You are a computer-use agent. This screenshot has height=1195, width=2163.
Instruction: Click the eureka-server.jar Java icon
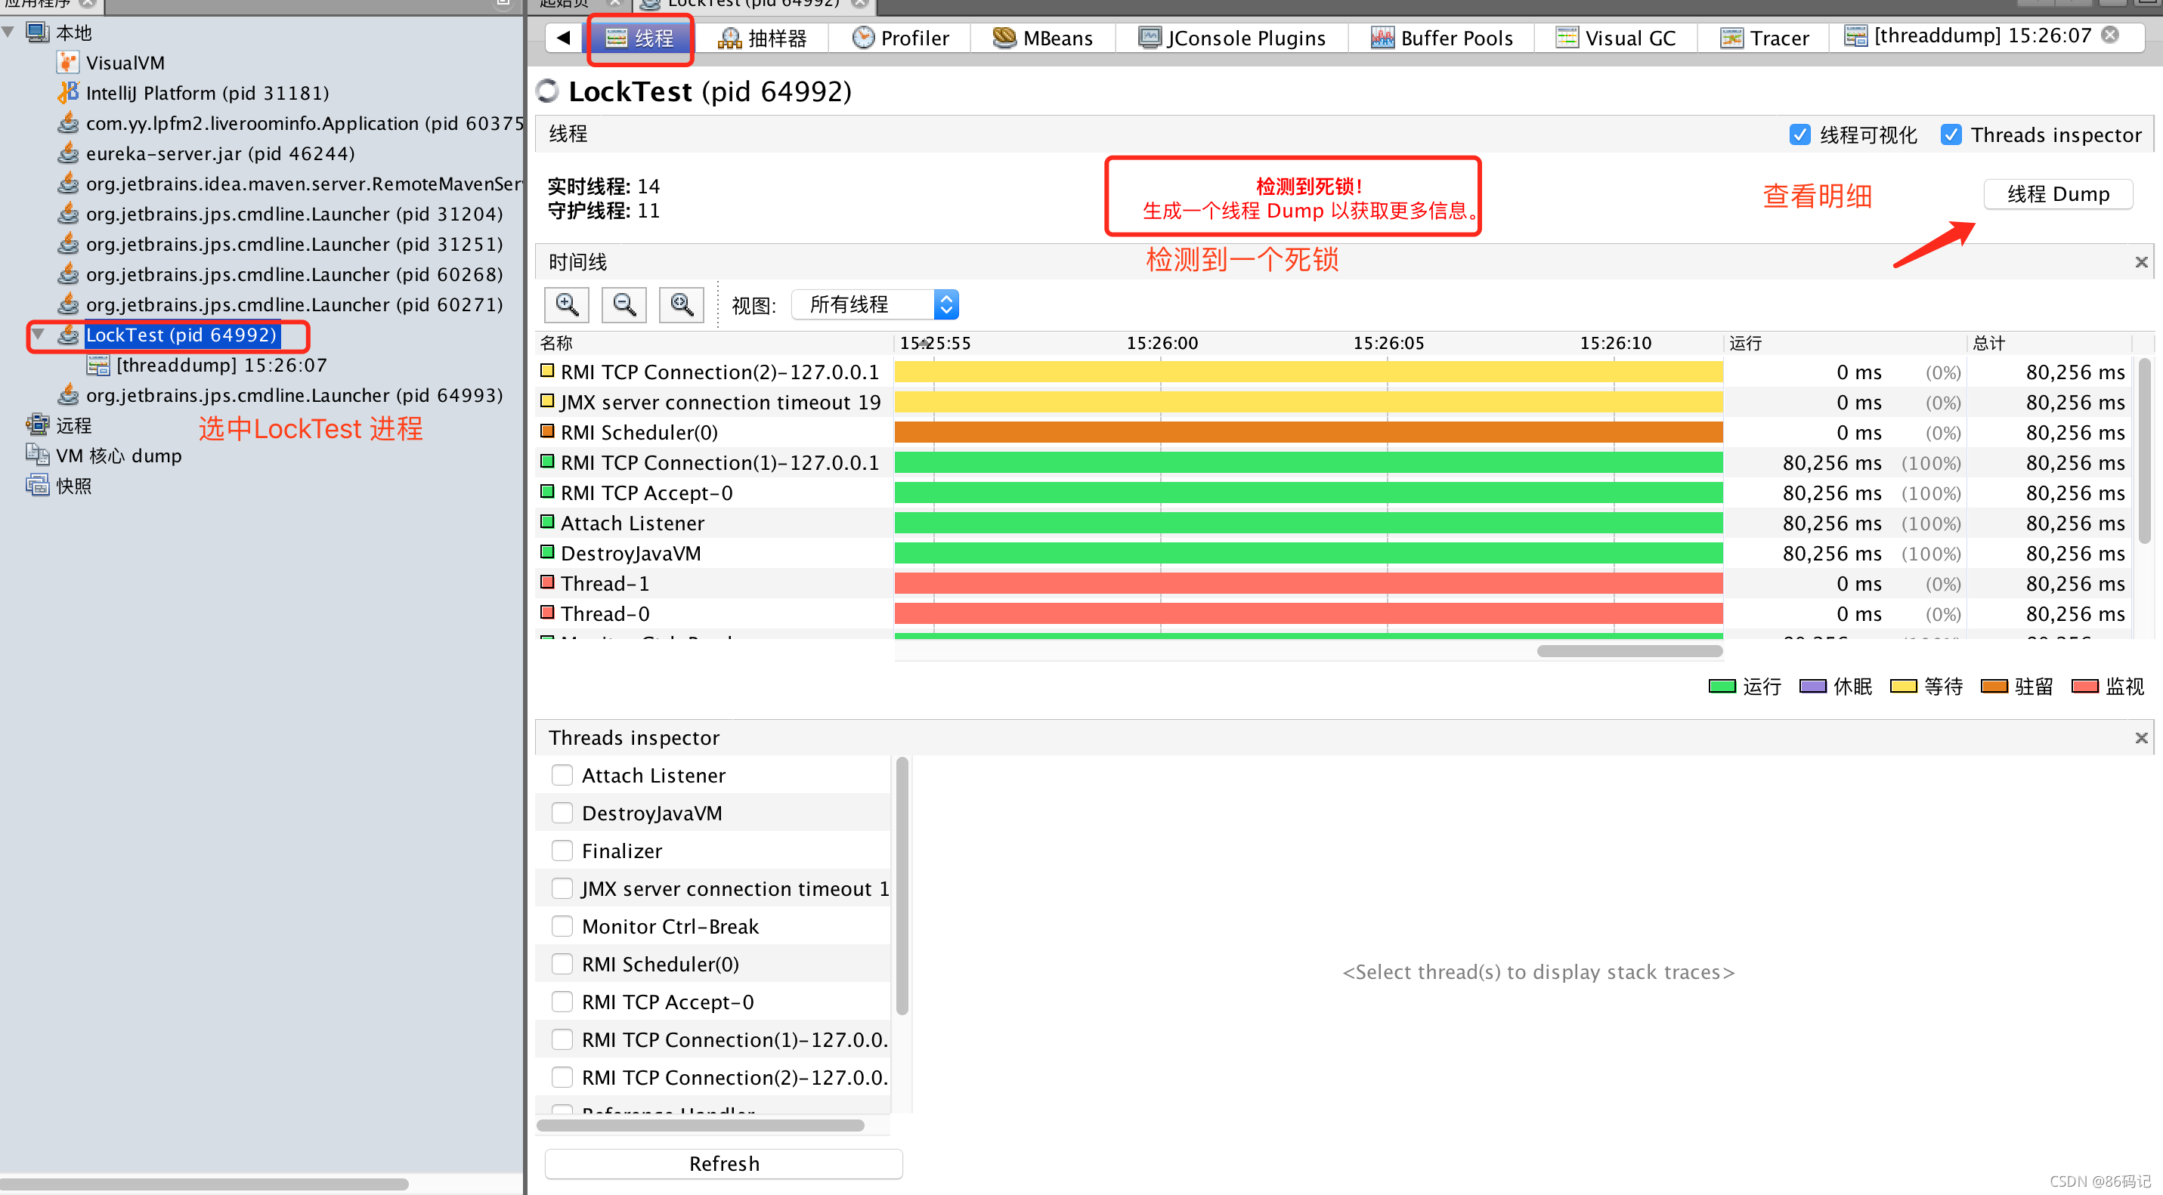[68, 153]
